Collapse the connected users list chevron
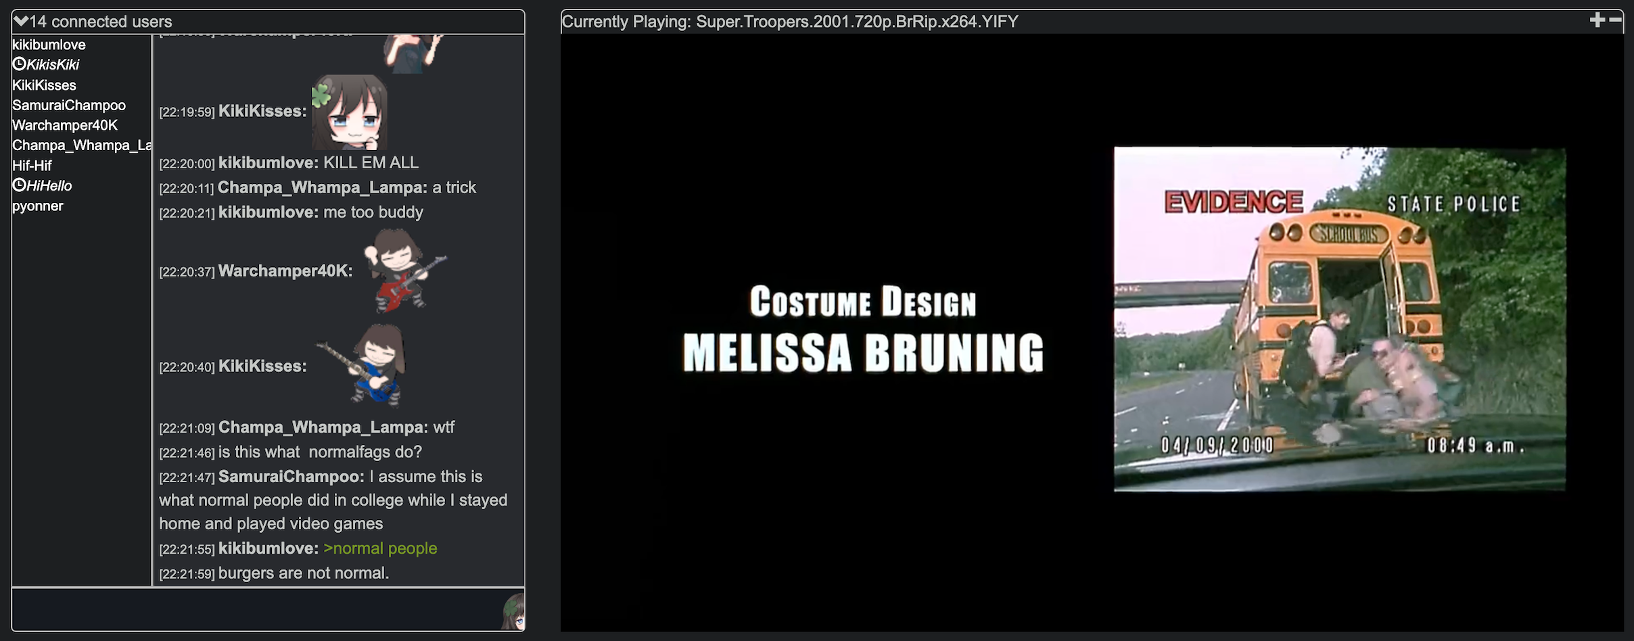1634x641 pixels. (21, 21)
